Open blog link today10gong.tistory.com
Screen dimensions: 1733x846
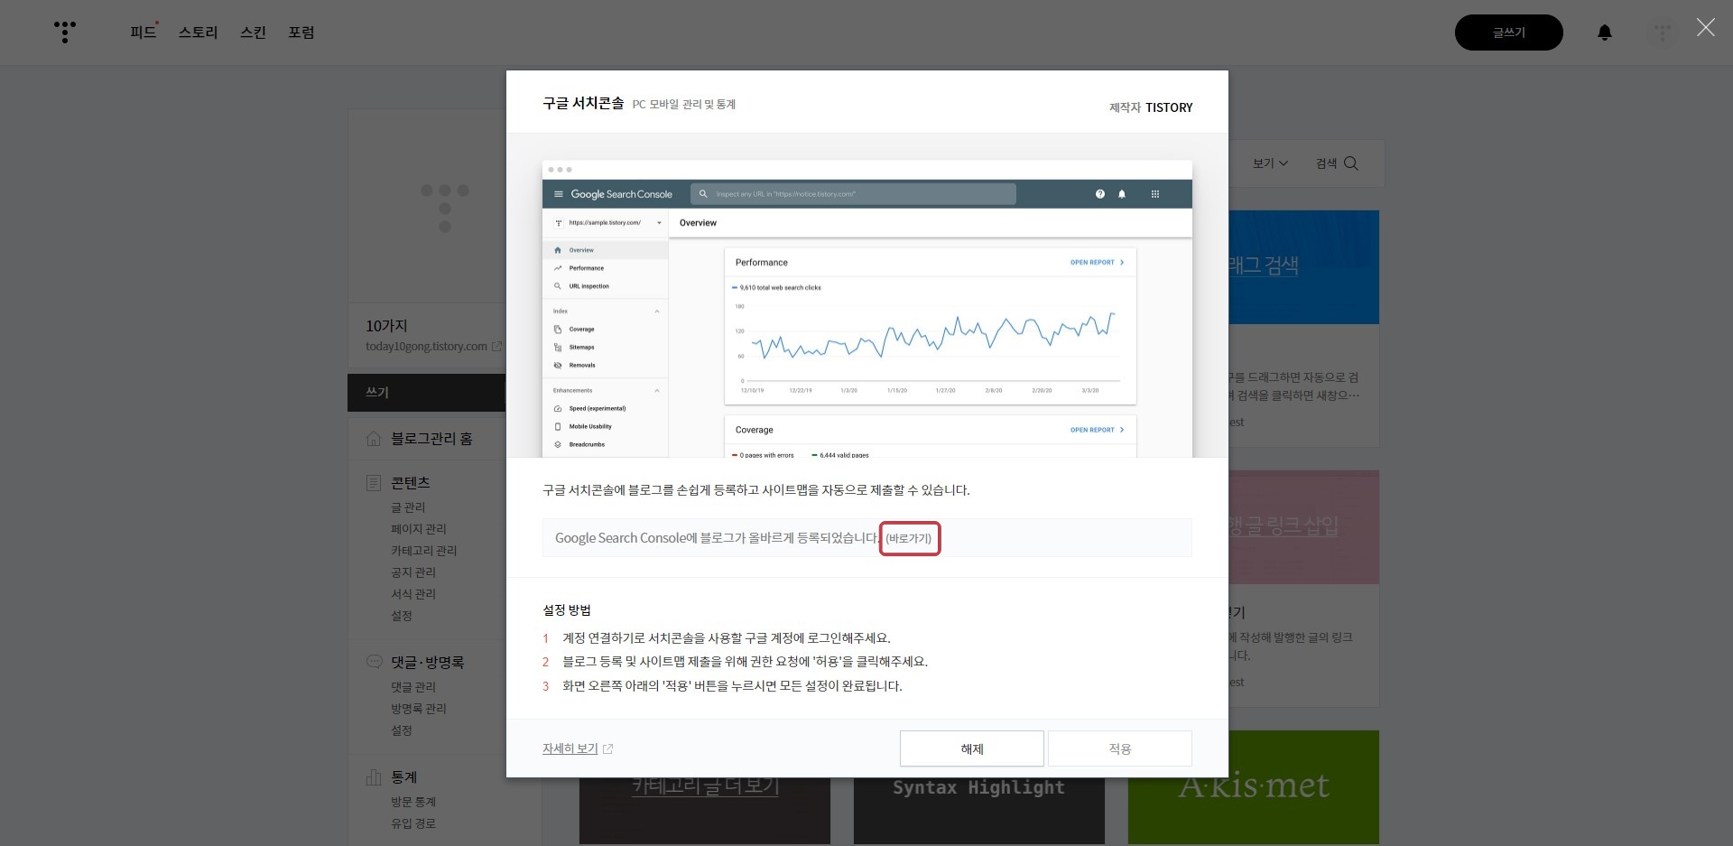426,347
